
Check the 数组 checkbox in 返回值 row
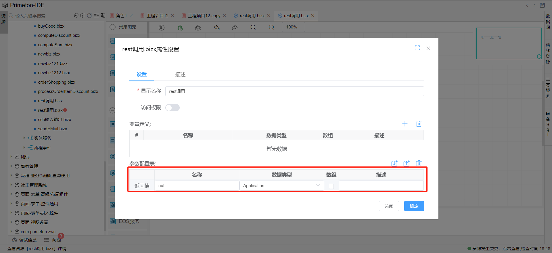click(x=331, y=186)
